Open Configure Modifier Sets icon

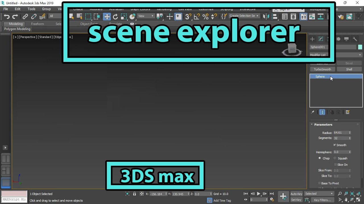pos(348,112)
